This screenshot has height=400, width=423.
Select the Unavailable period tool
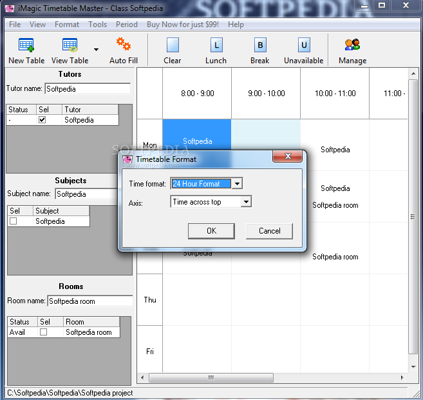(x=304, y=45)
